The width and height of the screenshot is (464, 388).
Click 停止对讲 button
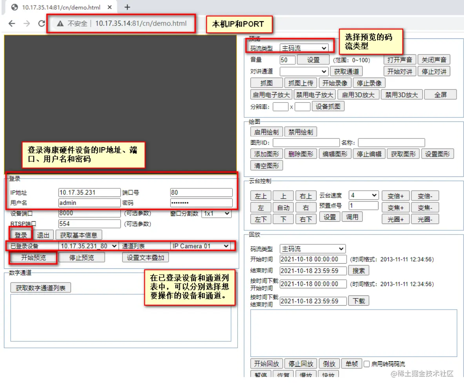(434, 71)
